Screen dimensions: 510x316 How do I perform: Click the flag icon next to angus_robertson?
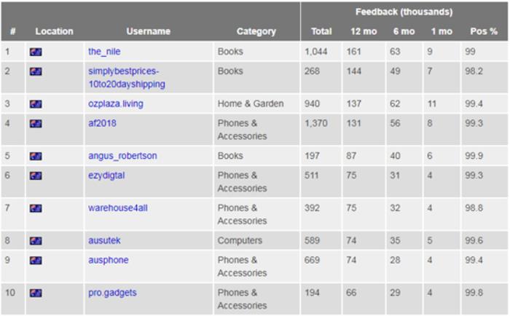pyautogui.click(x=36, y=156)
